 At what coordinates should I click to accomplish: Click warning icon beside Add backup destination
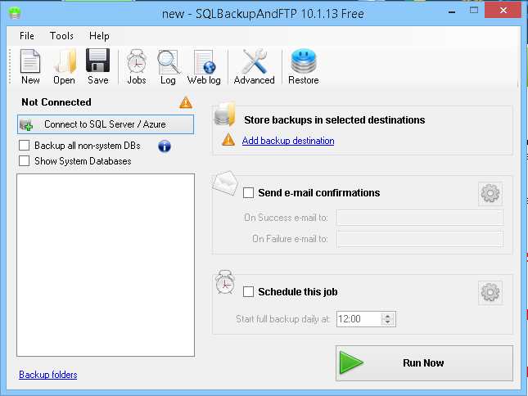tap(228, 139)
